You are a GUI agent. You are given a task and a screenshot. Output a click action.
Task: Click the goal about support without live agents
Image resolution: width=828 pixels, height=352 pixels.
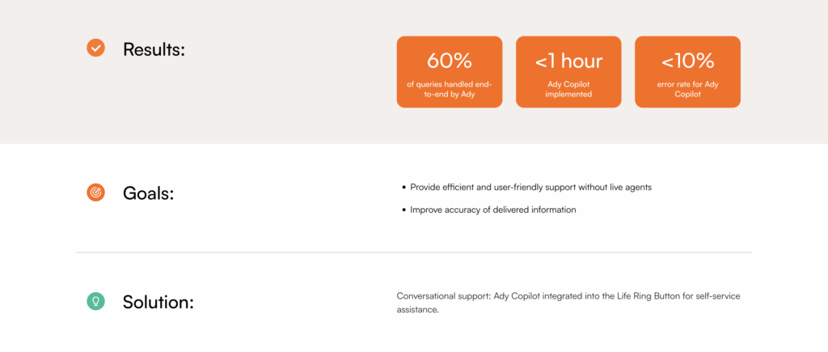point(530,187)
